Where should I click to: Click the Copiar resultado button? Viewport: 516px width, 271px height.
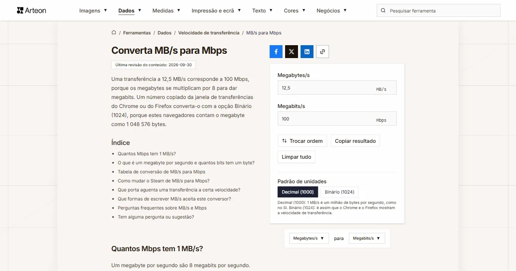pyautogui.click(x=355, y=141)
